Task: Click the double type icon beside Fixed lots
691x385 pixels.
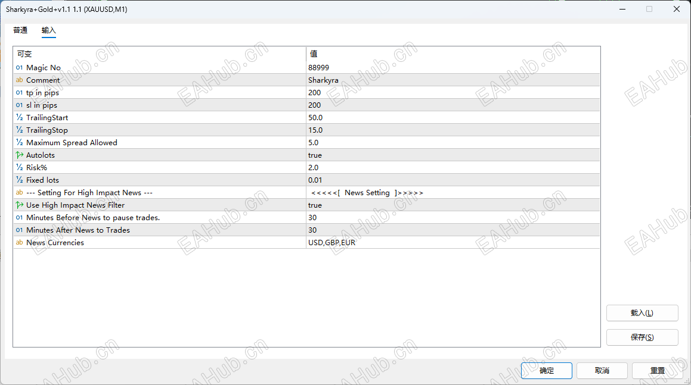Action: point(20,180)
